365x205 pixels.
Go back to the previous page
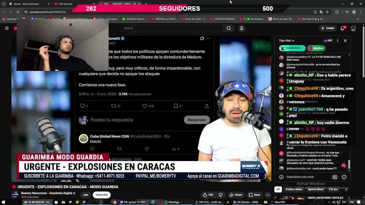point(4,12)
